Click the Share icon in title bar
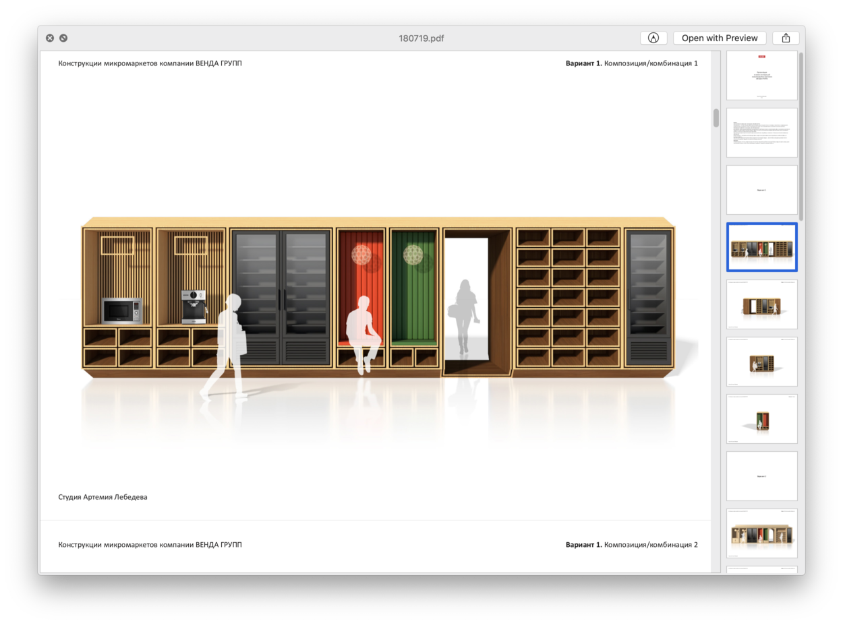This screenshot has height=625, width=843. 786,38
